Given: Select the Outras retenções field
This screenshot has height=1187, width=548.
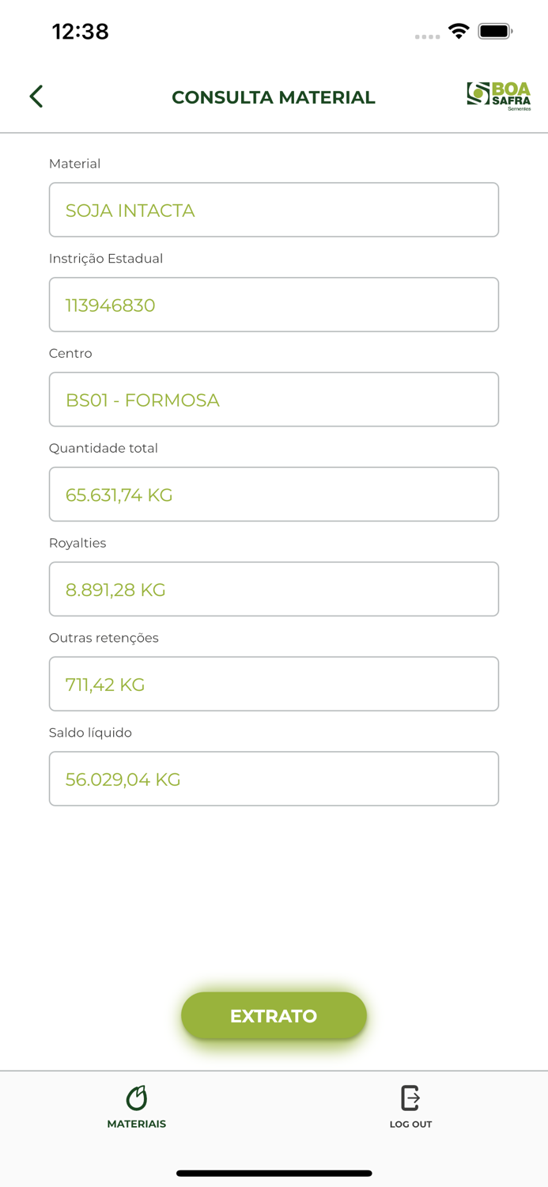Looking at the screenshot, I should pyautogui.click(x=274, y=685).
